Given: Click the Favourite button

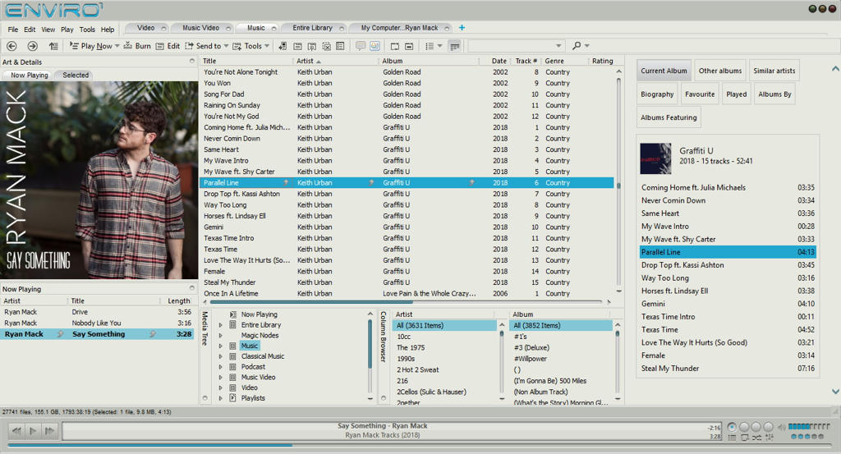Looking at the screenshot, I should (x=700, y=94).
